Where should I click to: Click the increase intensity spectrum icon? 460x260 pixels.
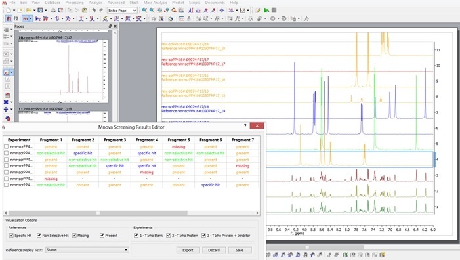(x=191, y=11)
